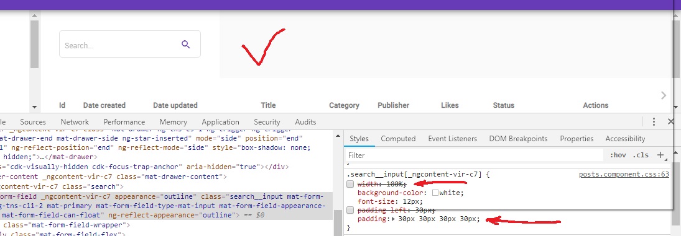Open the Application tab
Viewport: 681px width, 236px height.
(220, 122)
